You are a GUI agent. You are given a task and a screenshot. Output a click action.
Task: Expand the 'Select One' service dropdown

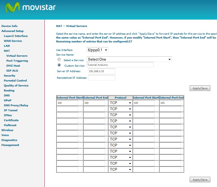pyautogui.click(x=129, y=59)
